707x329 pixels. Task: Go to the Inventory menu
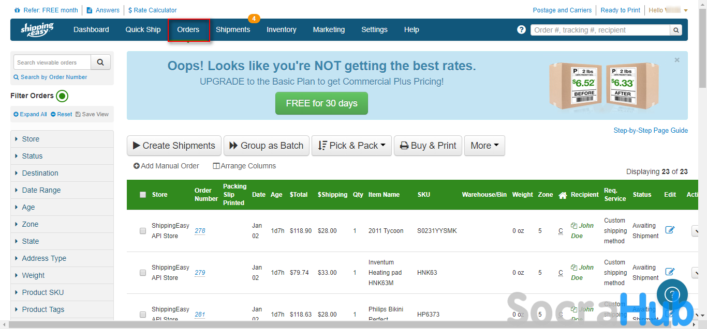tap(281, 29)
